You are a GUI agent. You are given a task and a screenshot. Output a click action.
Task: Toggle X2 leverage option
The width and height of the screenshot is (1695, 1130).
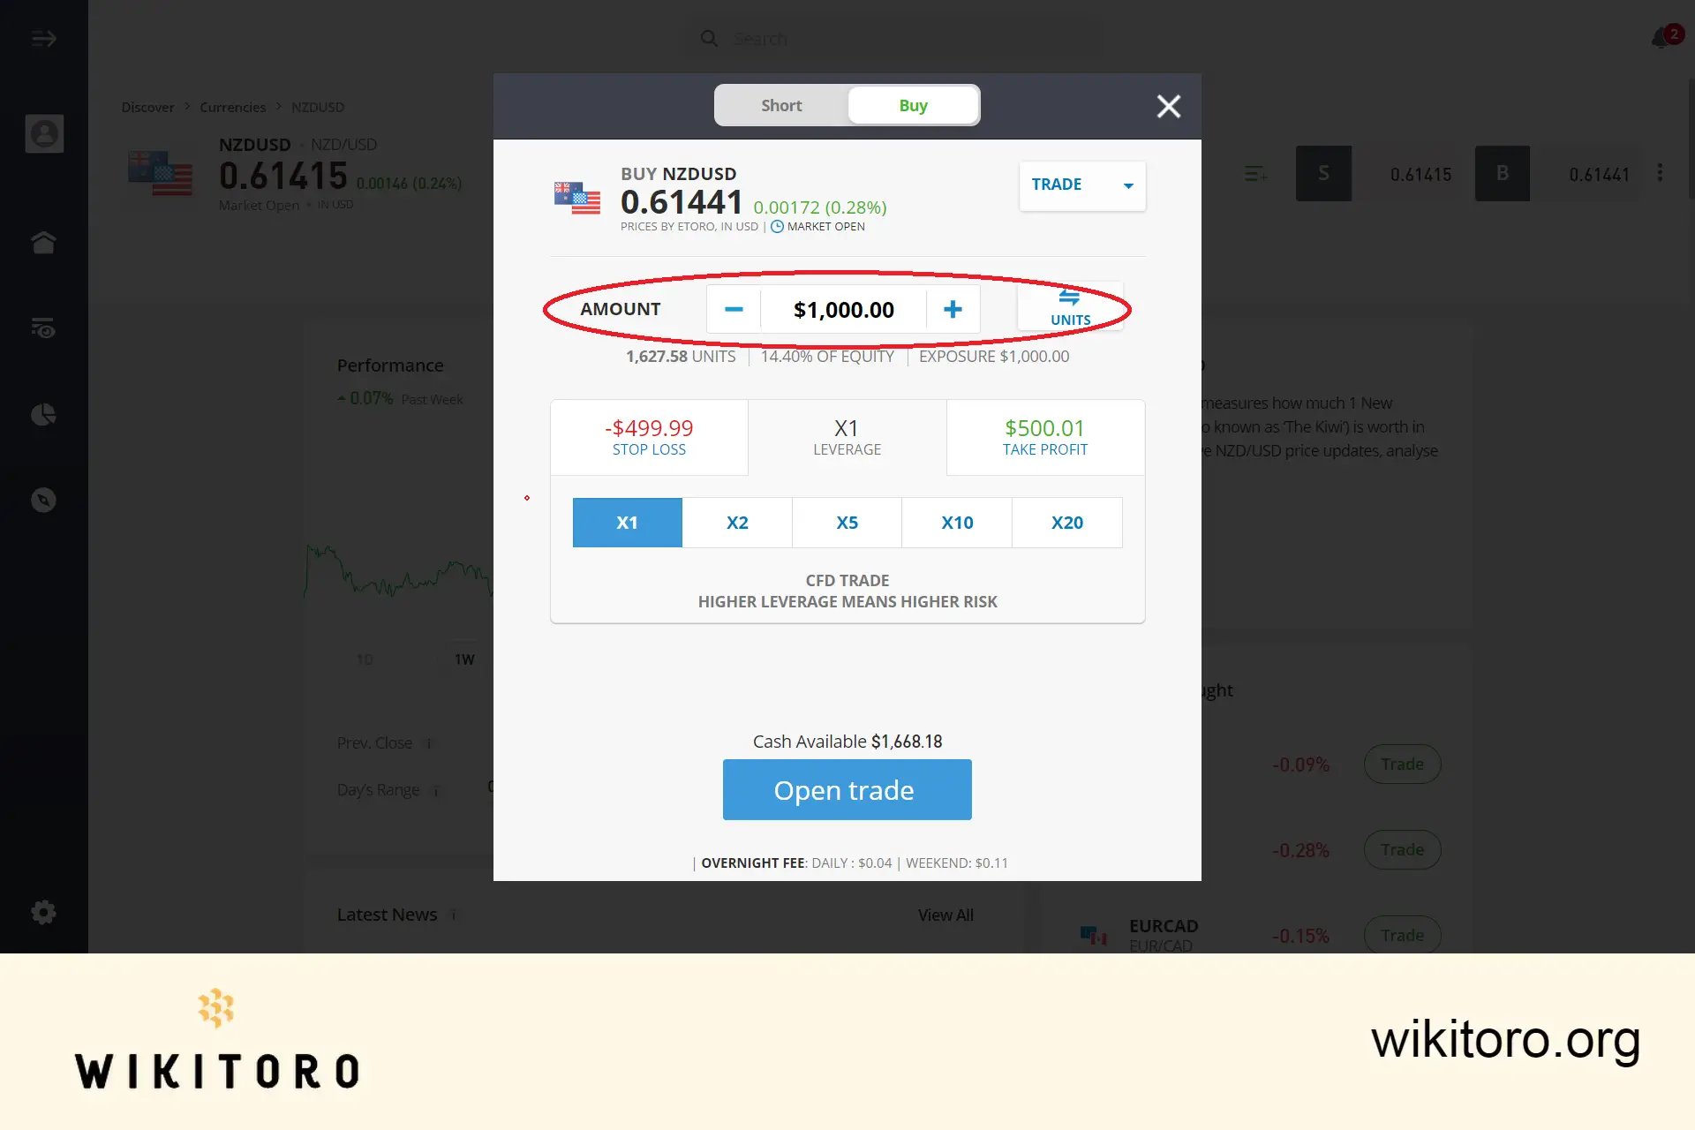click(x=736, y=522)
